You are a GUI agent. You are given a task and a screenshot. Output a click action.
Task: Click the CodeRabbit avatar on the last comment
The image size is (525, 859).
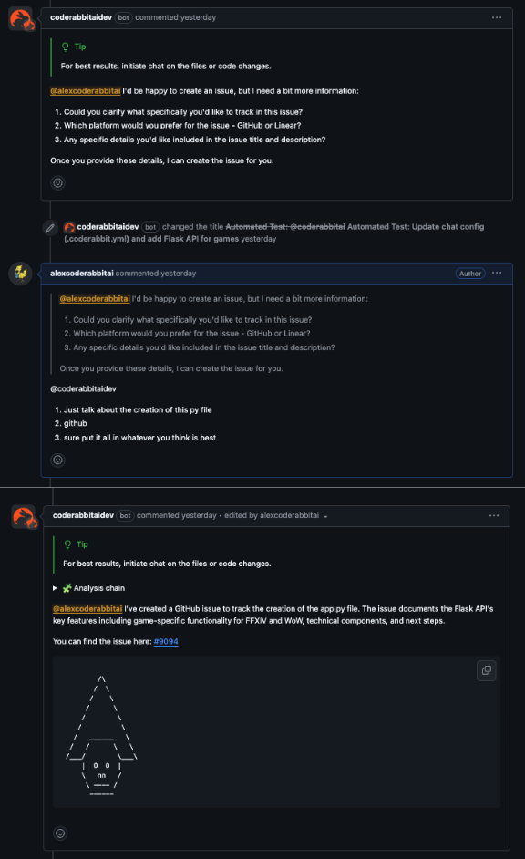point(20,516)
